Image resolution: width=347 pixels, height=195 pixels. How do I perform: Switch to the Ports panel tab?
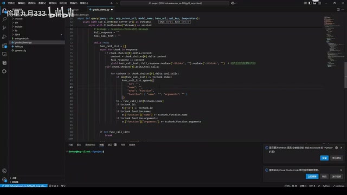coord(112,145)
